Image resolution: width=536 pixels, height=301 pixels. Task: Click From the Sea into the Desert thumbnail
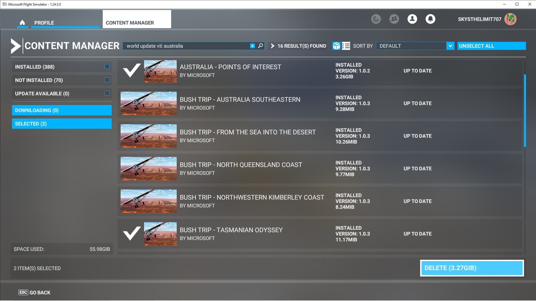pyautogui.click(x=149, y=136)
